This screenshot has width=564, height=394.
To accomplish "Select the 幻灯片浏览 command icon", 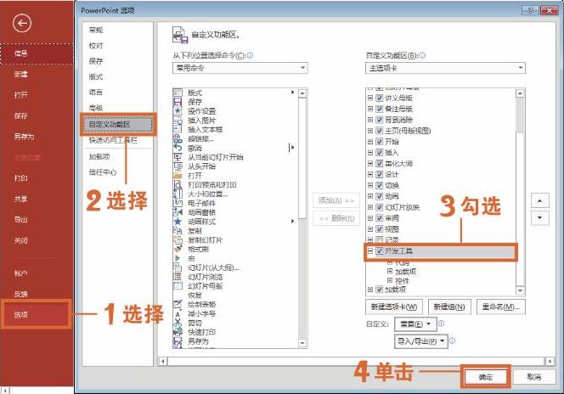I will point(178,277).
